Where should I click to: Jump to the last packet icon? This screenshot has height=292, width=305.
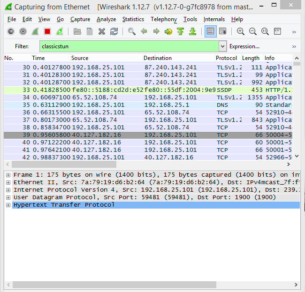click(x=193, y=31)
